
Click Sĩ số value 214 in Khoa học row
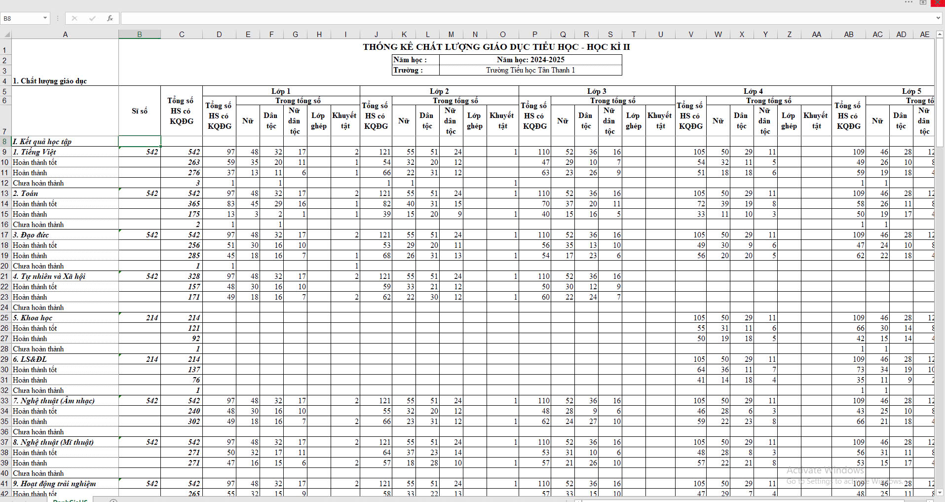(x=140, y=318)
